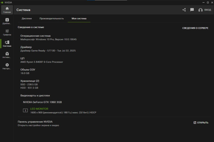Switch to the Производительность tab
214x142 pixels.
52,19
